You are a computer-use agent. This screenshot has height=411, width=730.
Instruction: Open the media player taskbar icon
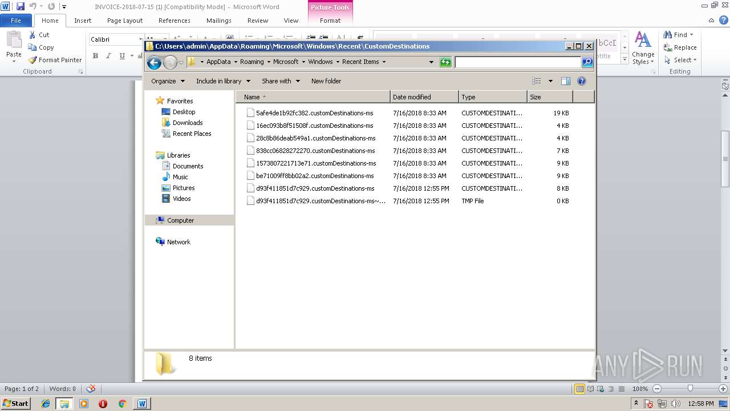pos(84,404)
